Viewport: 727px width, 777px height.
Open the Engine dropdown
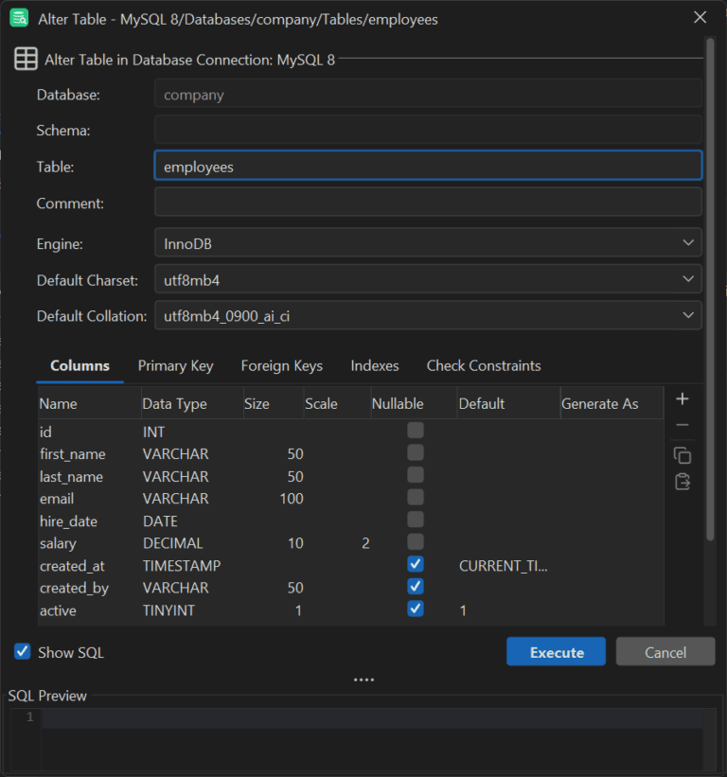coord(689,242)
